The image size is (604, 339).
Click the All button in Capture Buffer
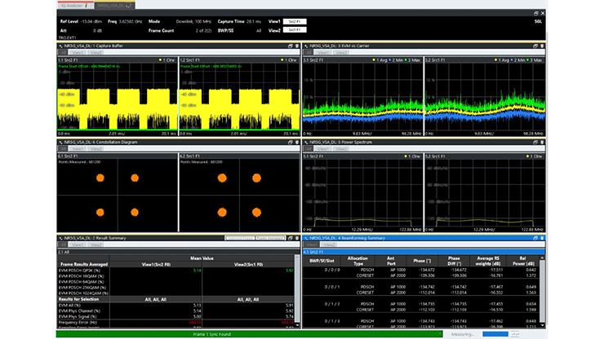coord(61,53)
